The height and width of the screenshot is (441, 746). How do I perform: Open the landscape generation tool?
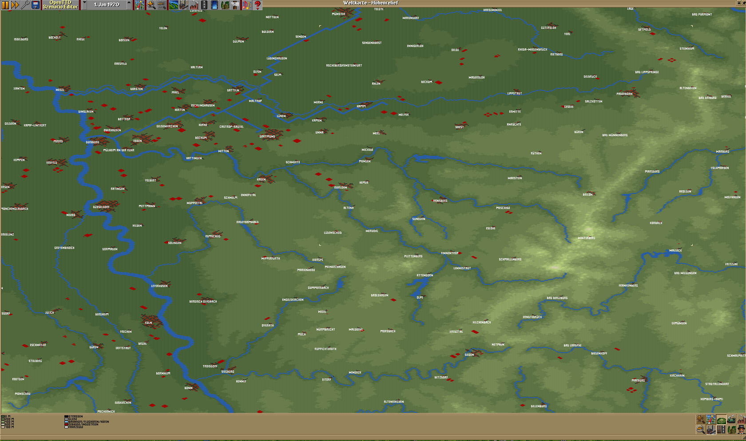point(173,5)
